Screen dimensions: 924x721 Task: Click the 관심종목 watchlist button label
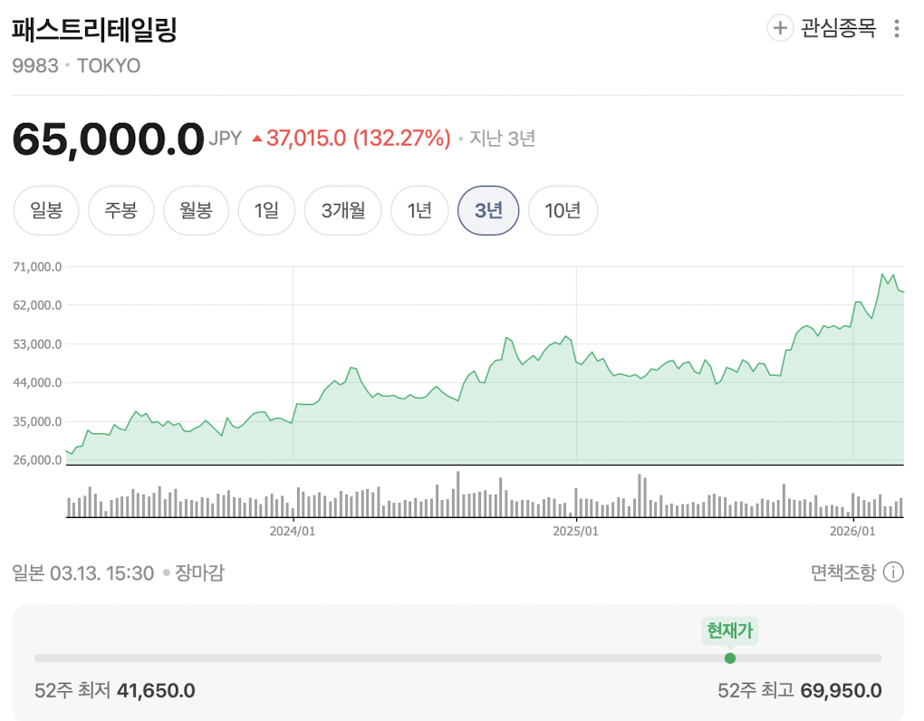pyautogui.click(x=838, y=29)
